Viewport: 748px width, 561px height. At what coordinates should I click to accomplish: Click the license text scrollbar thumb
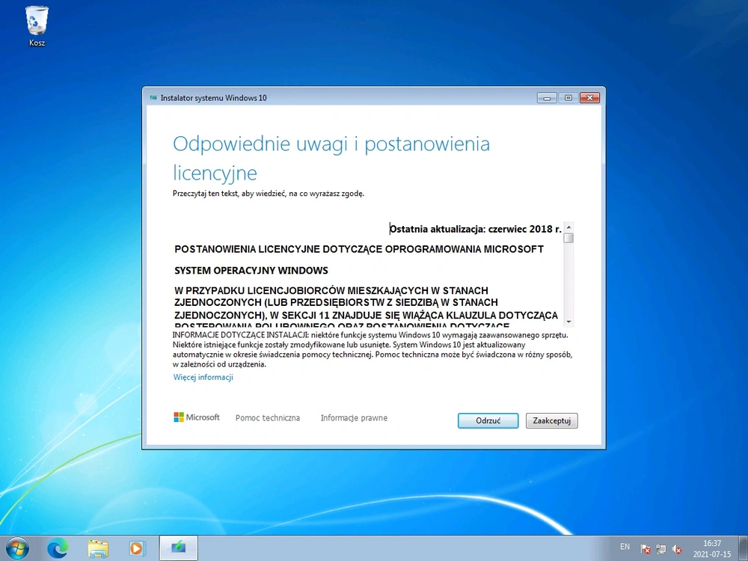[568, 238]
